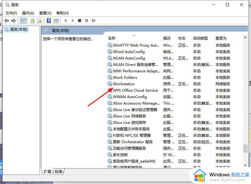The height and width of the screenshot is (184, 251).
Task: Select the Xbox Live 网络服务 service
Action: point(169,116)
